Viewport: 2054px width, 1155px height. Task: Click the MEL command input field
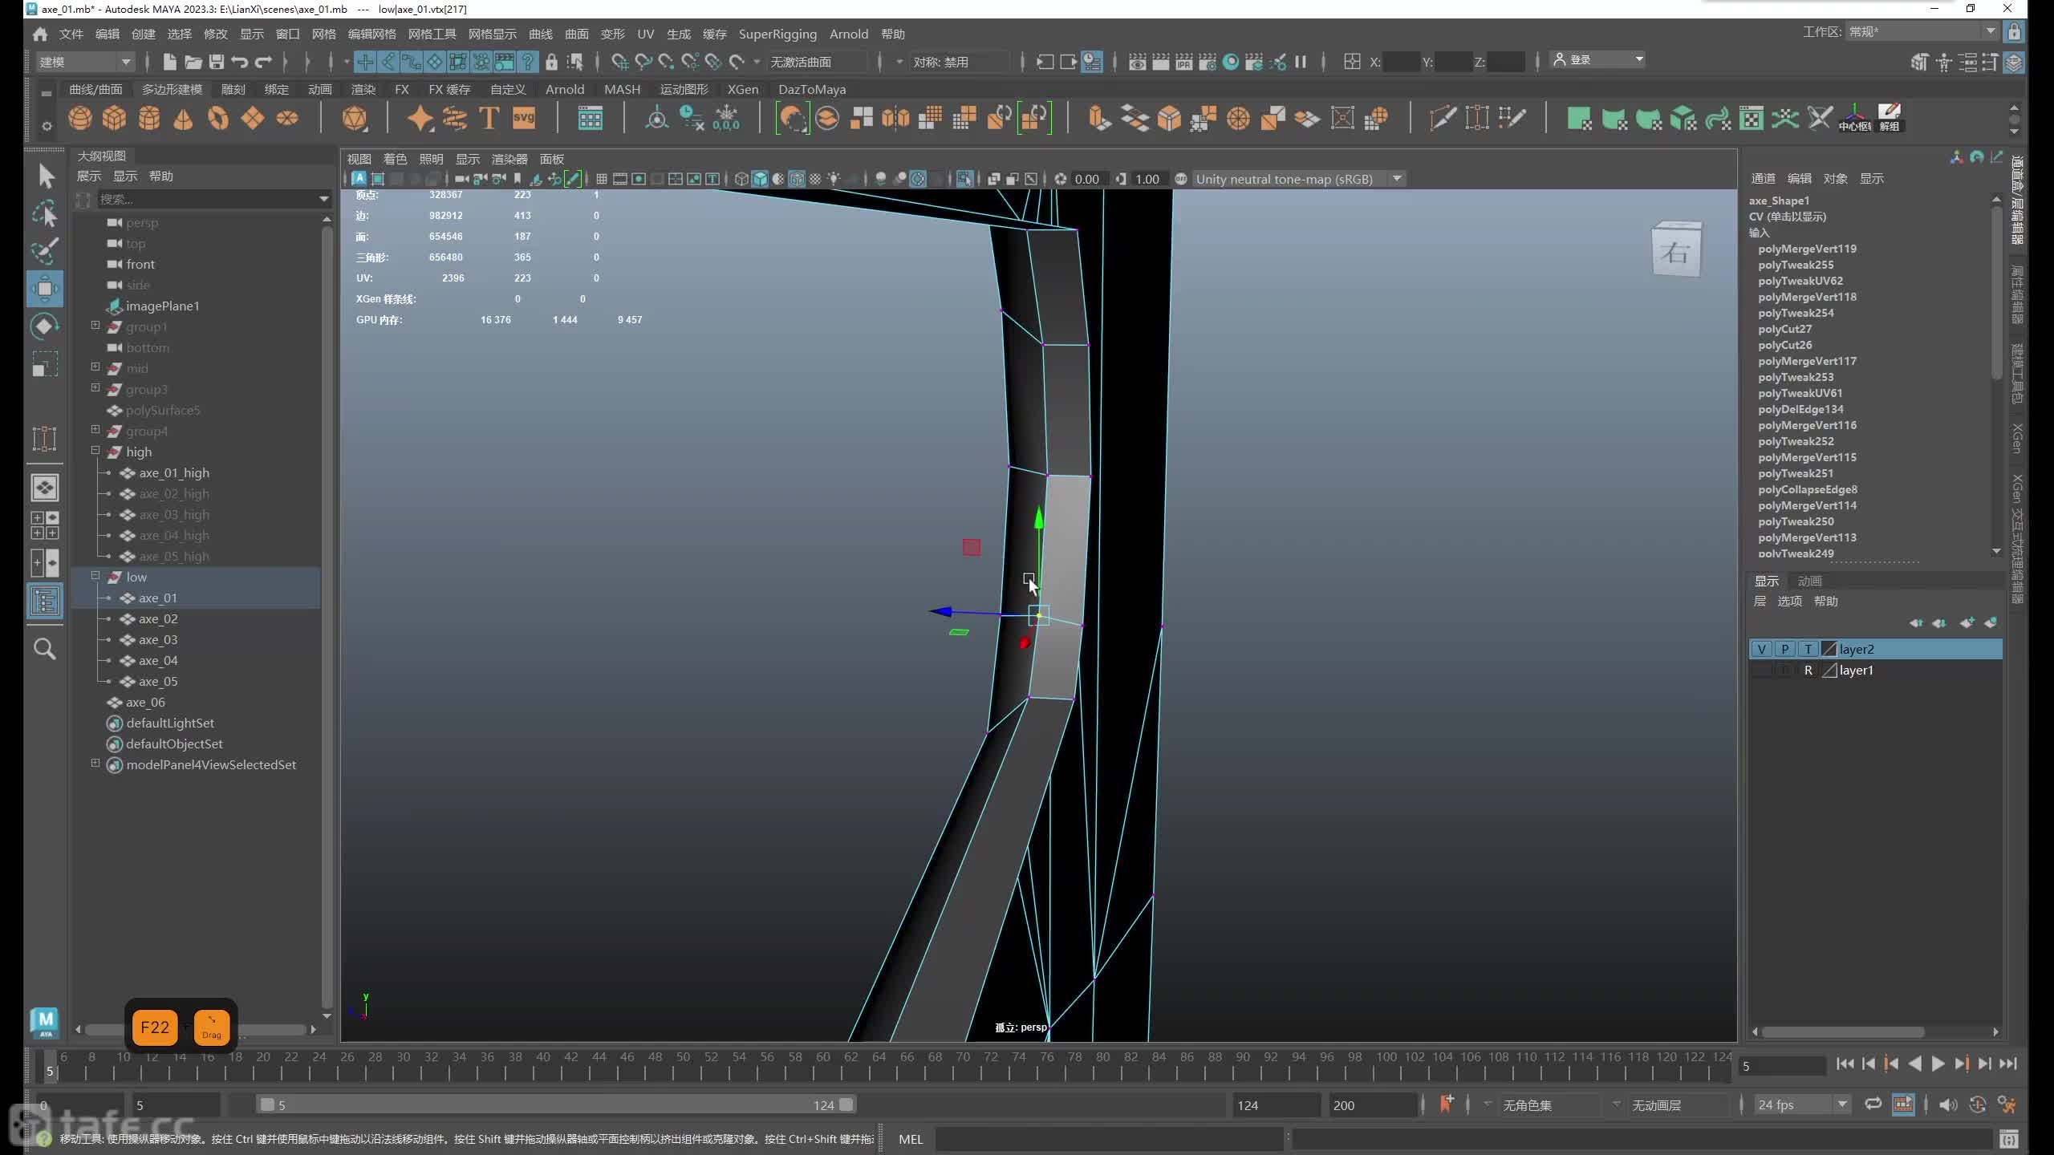(1110, 1138)
